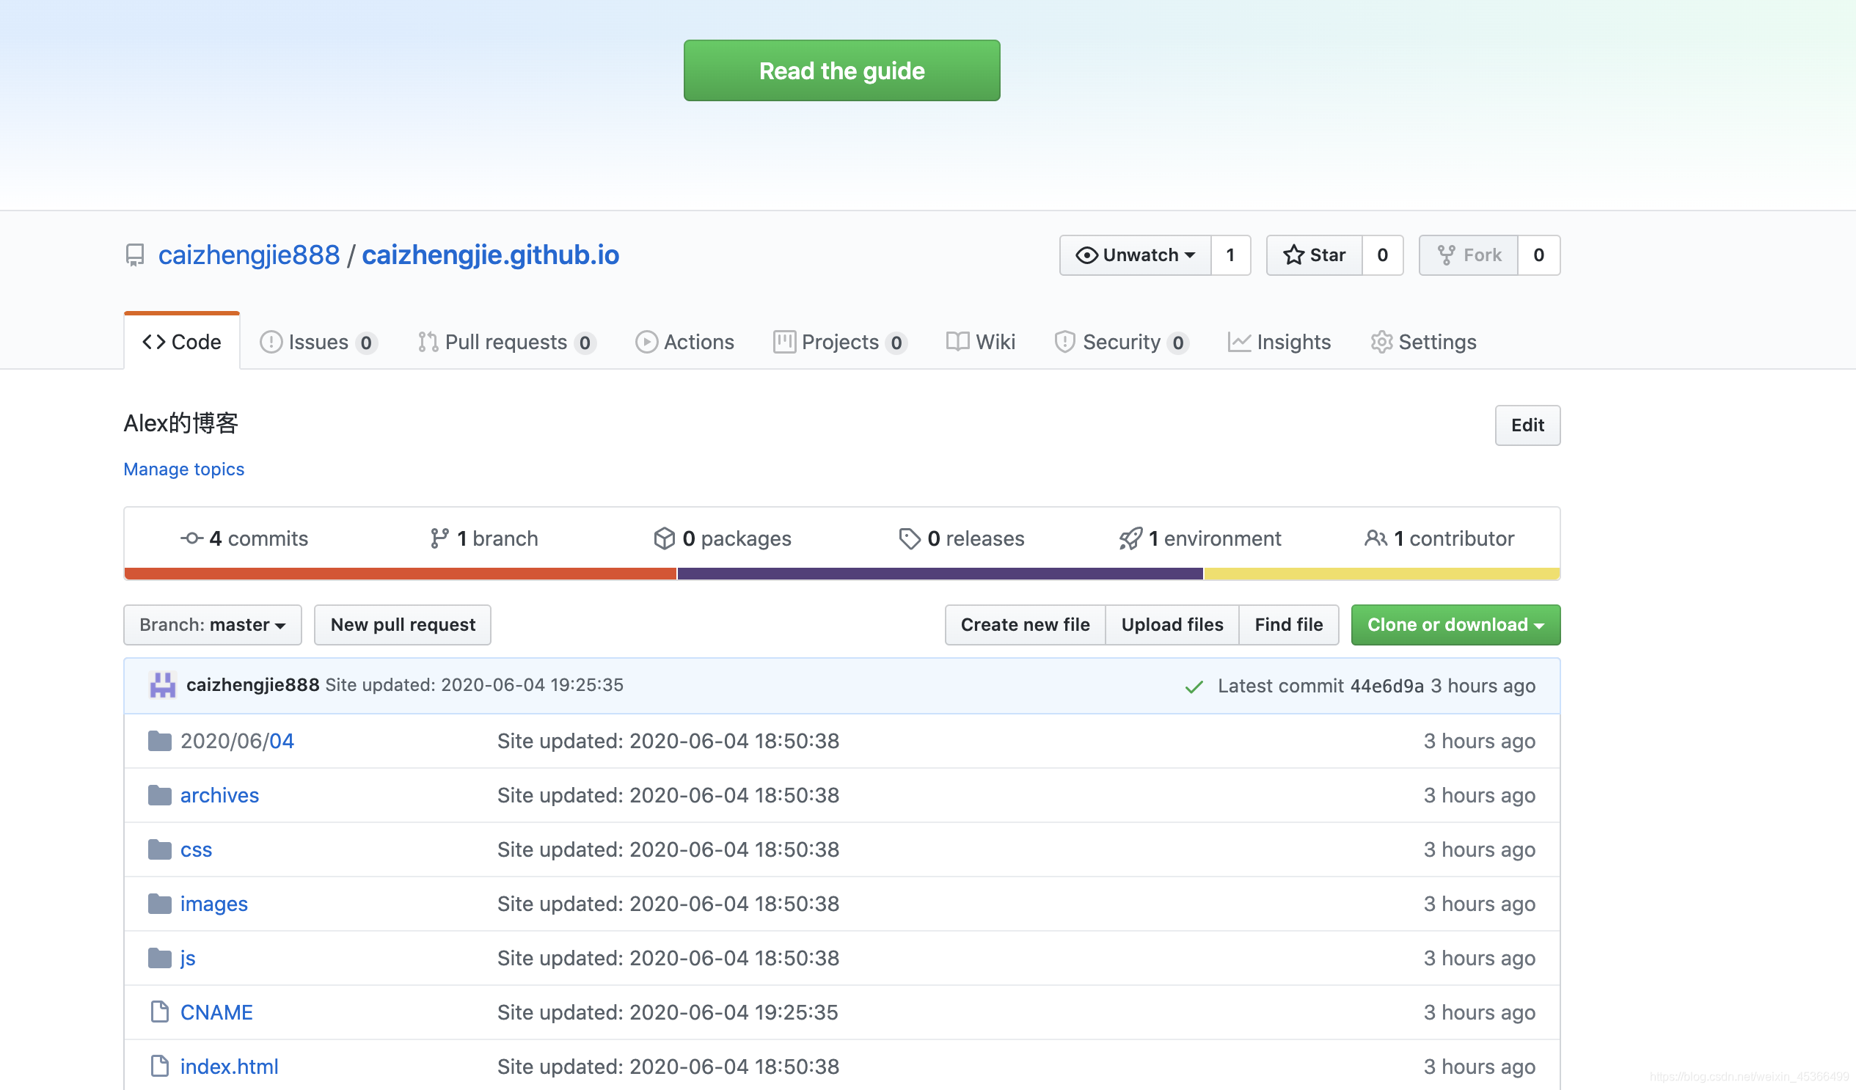This screenshot has height=1090, width=1856.
Task: Click the star icon in Star button
Action: pos(1293,255)
